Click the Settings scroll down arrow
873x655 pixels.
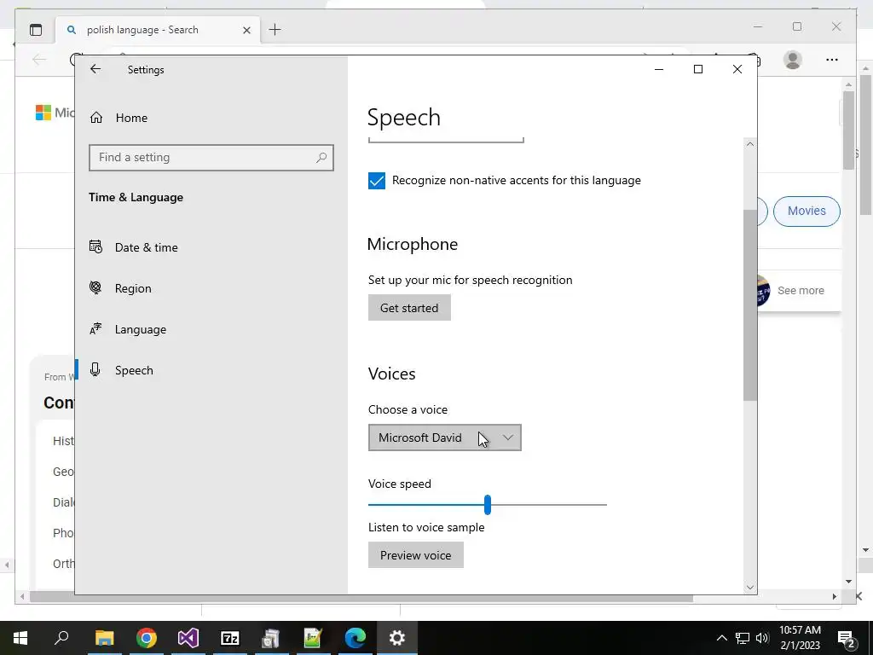coord(750,587)
